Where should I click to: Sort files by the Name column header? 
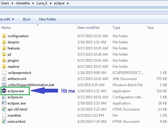6,28
